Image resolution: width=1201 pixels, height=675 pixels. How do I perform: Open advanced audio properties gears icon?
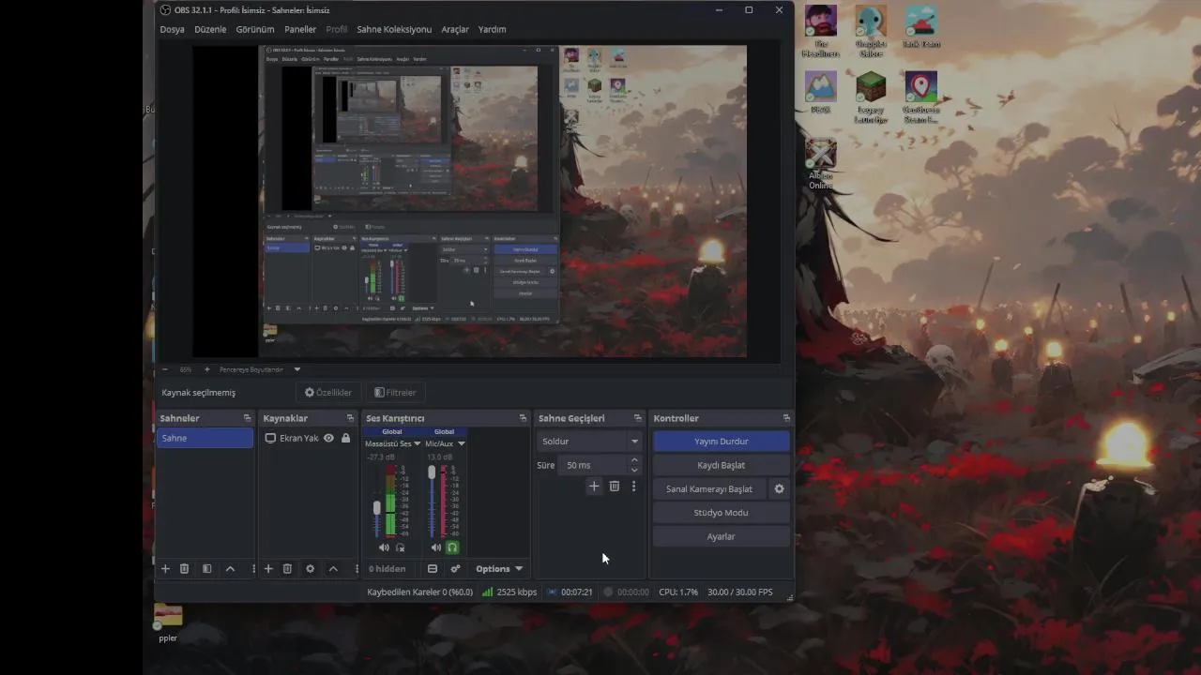click(x=455, y=569)
